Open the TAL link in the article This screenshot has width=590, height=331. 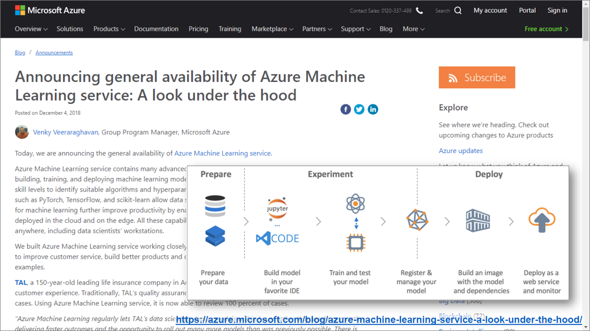coord(21,282)
